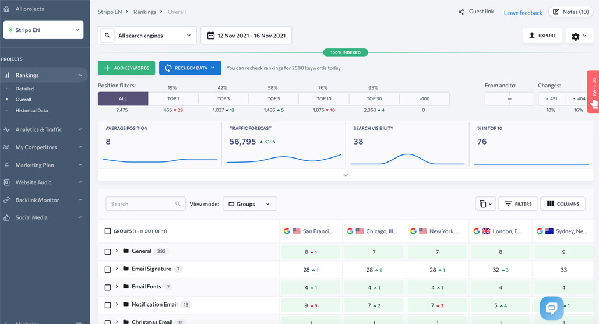Click the Backlink Monitor chain icon
The image size is (599, 324).
[x=6, y=200]
